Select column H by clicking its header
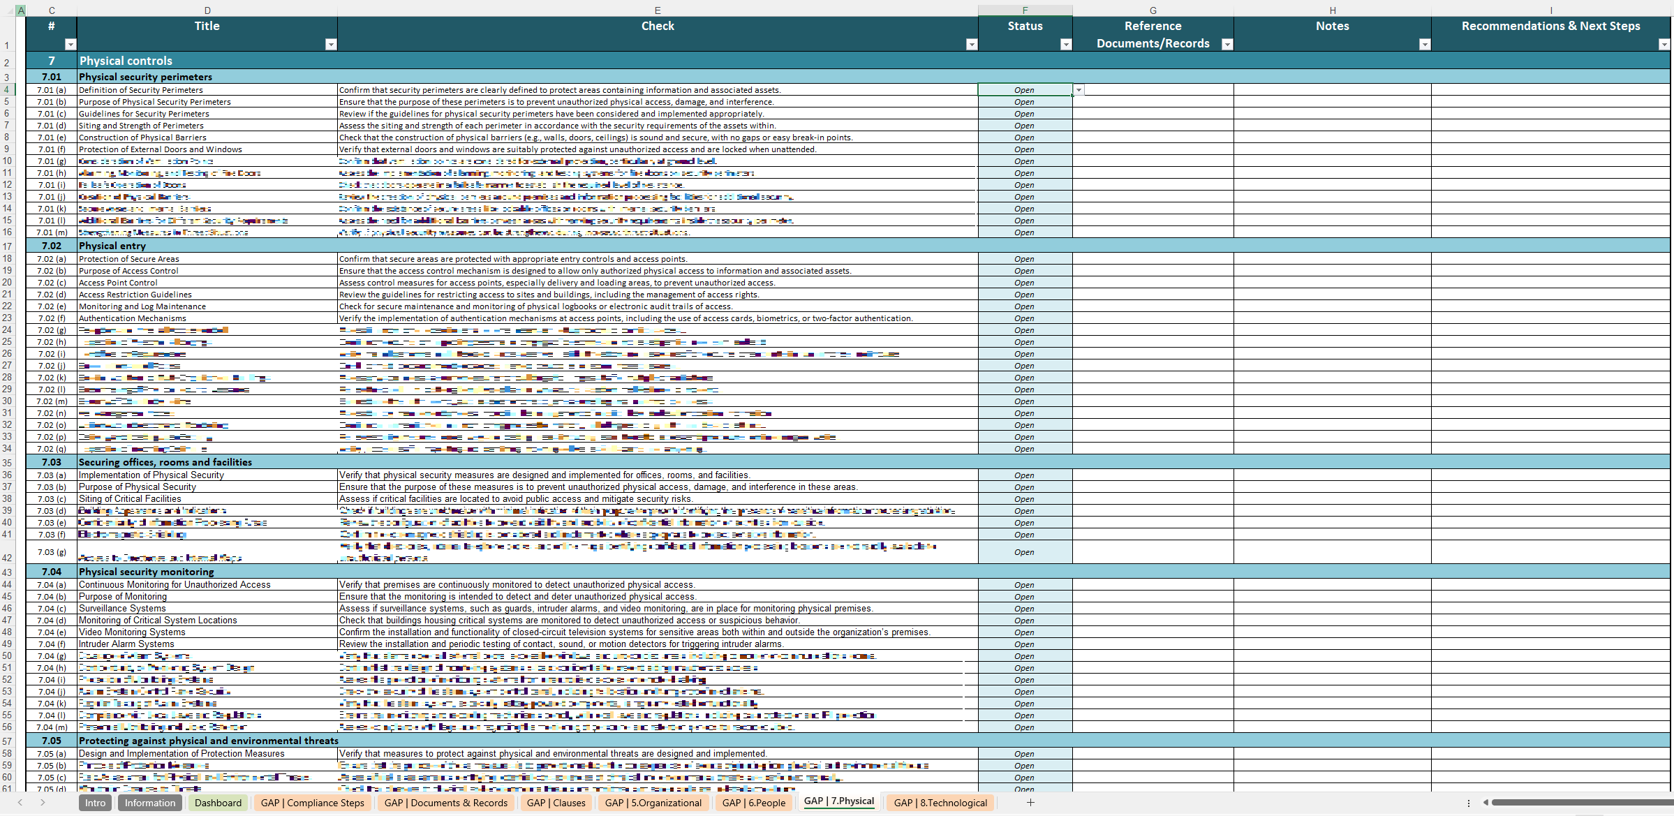 (1333, 10)
